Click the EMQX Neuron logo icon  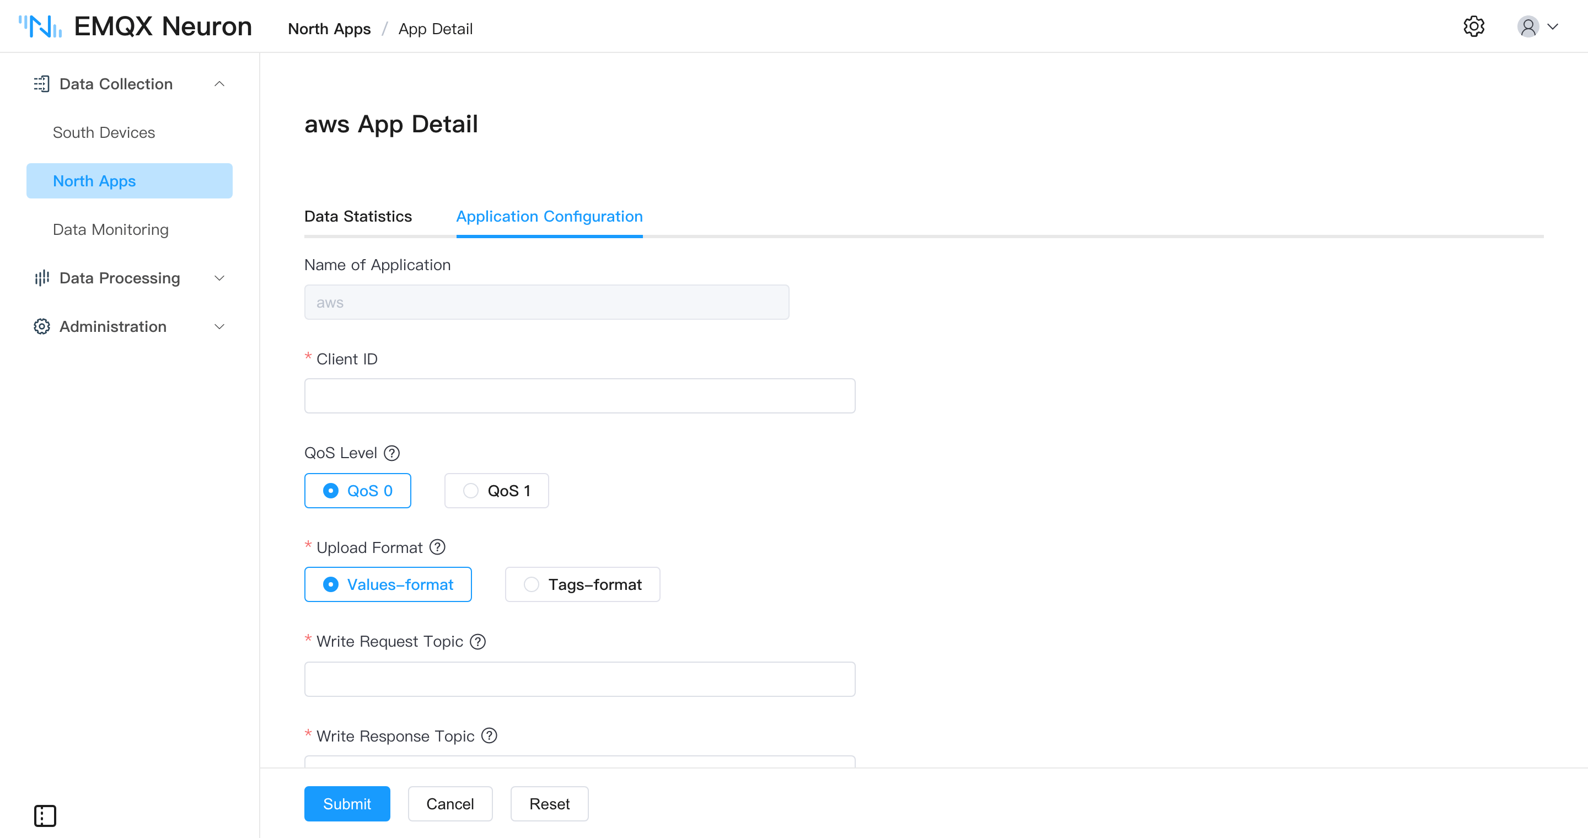point(41,26)
